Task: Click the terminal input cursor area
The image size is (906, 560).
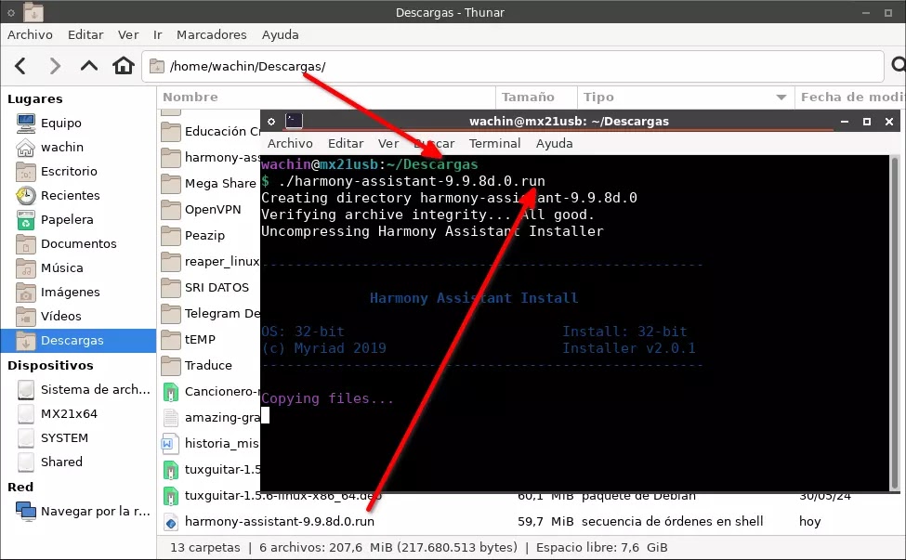Action: [x=265, y=415]
